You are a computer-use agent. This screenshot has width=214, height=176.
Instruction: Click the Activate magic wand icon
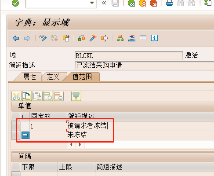tap(93, 38)
